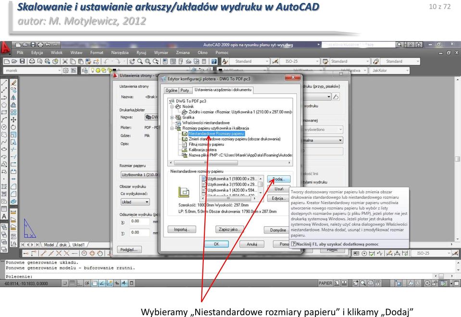Screen dimensions: 461x317
Task: Switch to the Ogólne tab
Action: [172, 90]
